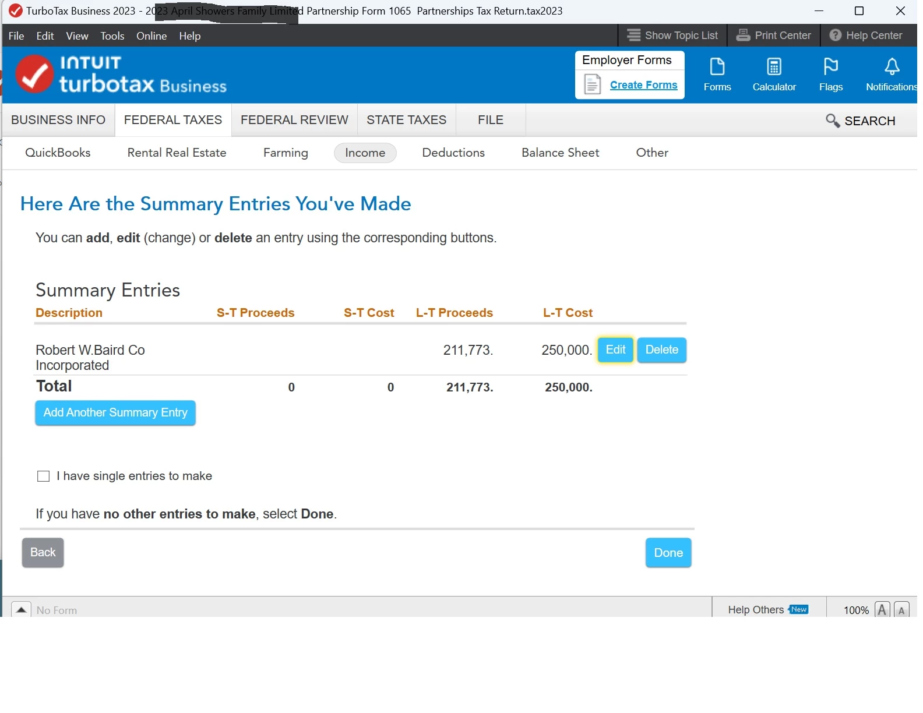Click 'Robert W.Baird Co Incorporated' description
The image size is (923, 713).
tap(90, 358)
